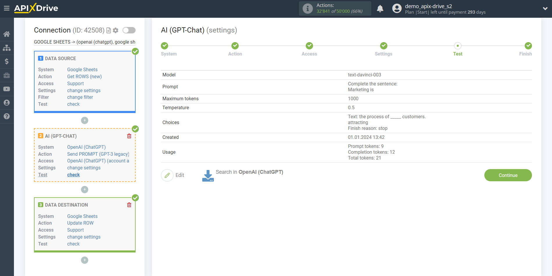Open Send PROMPT (GPT-3 legacy) link

pyautogui.click(x=98, y=154)
